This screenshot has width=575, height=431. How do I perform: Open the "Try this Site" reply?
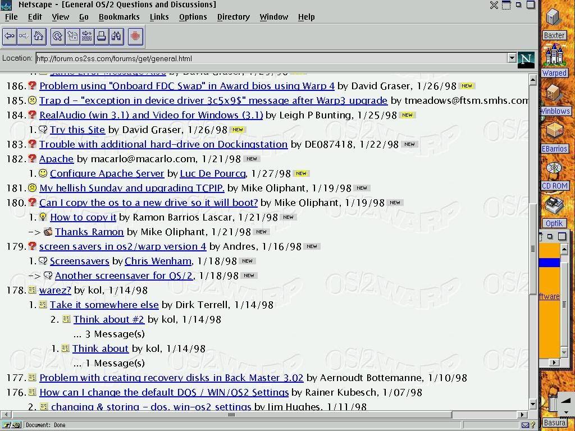(77, 130)
